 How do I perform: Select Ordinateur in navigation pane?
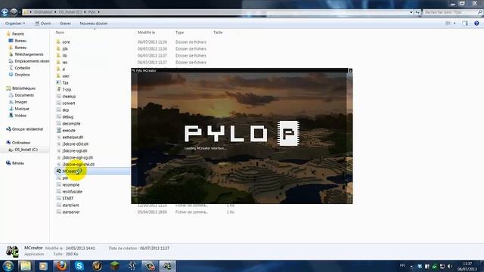click(21, 143)
